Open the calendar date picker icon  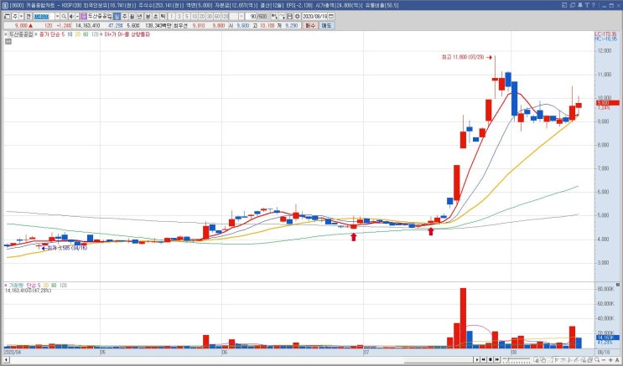click(331, 16)
